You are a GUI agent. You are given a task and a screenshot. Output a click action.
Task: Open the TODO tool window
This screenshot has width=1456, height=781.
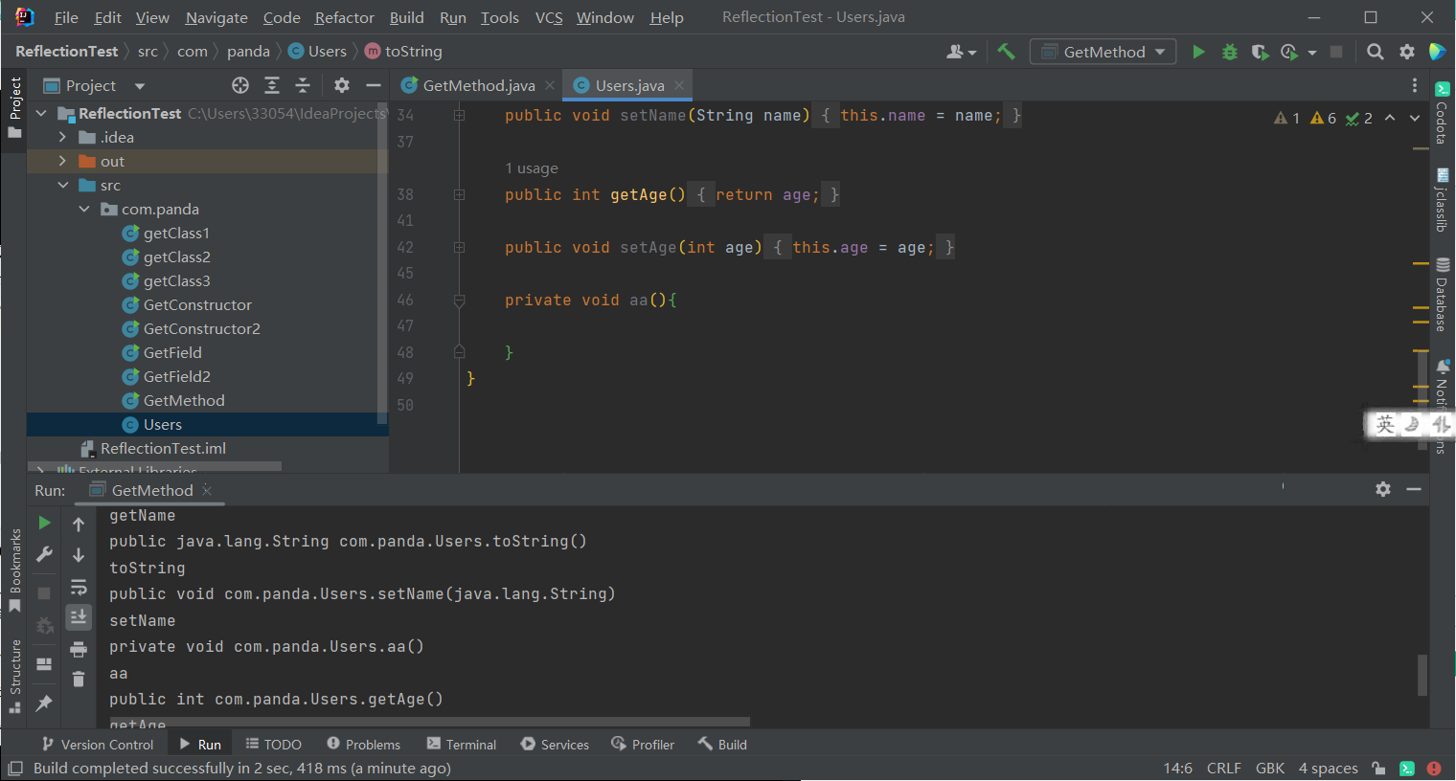[274, 744]
